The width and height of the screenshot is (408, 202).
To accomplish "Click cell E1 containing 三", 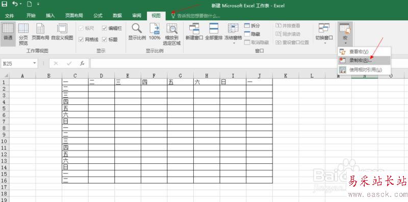I will tap(128, 82).
